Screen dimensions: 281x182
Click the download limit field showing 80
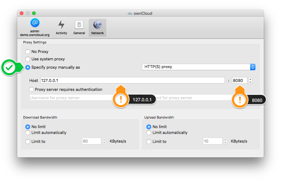tap(92, 141)
